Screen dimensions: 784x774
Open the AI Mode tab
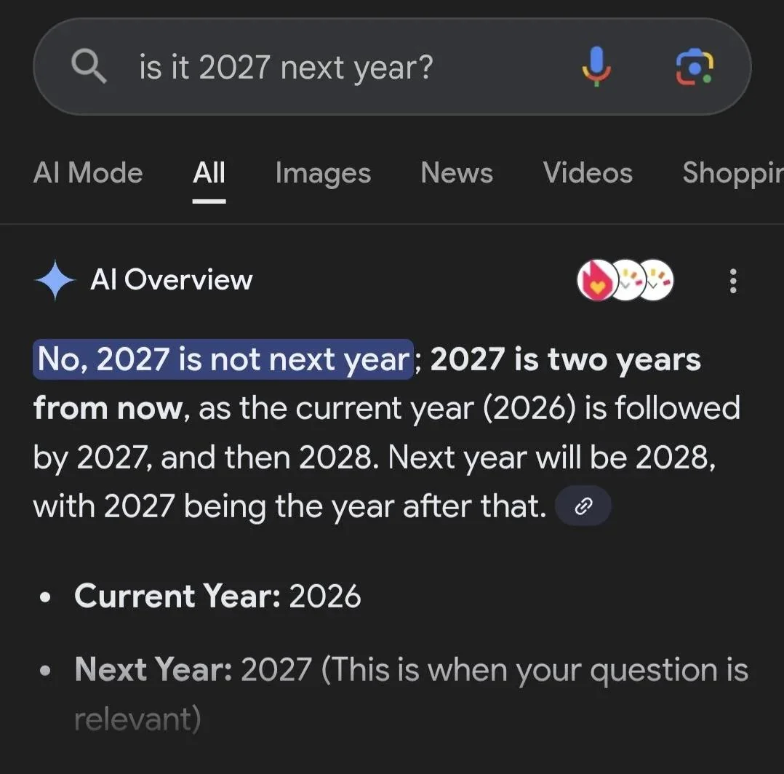[87, 173]
